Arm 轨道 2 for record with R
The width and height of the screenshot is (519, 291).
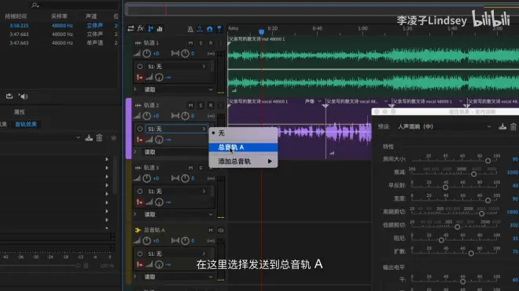click(211, 105)
